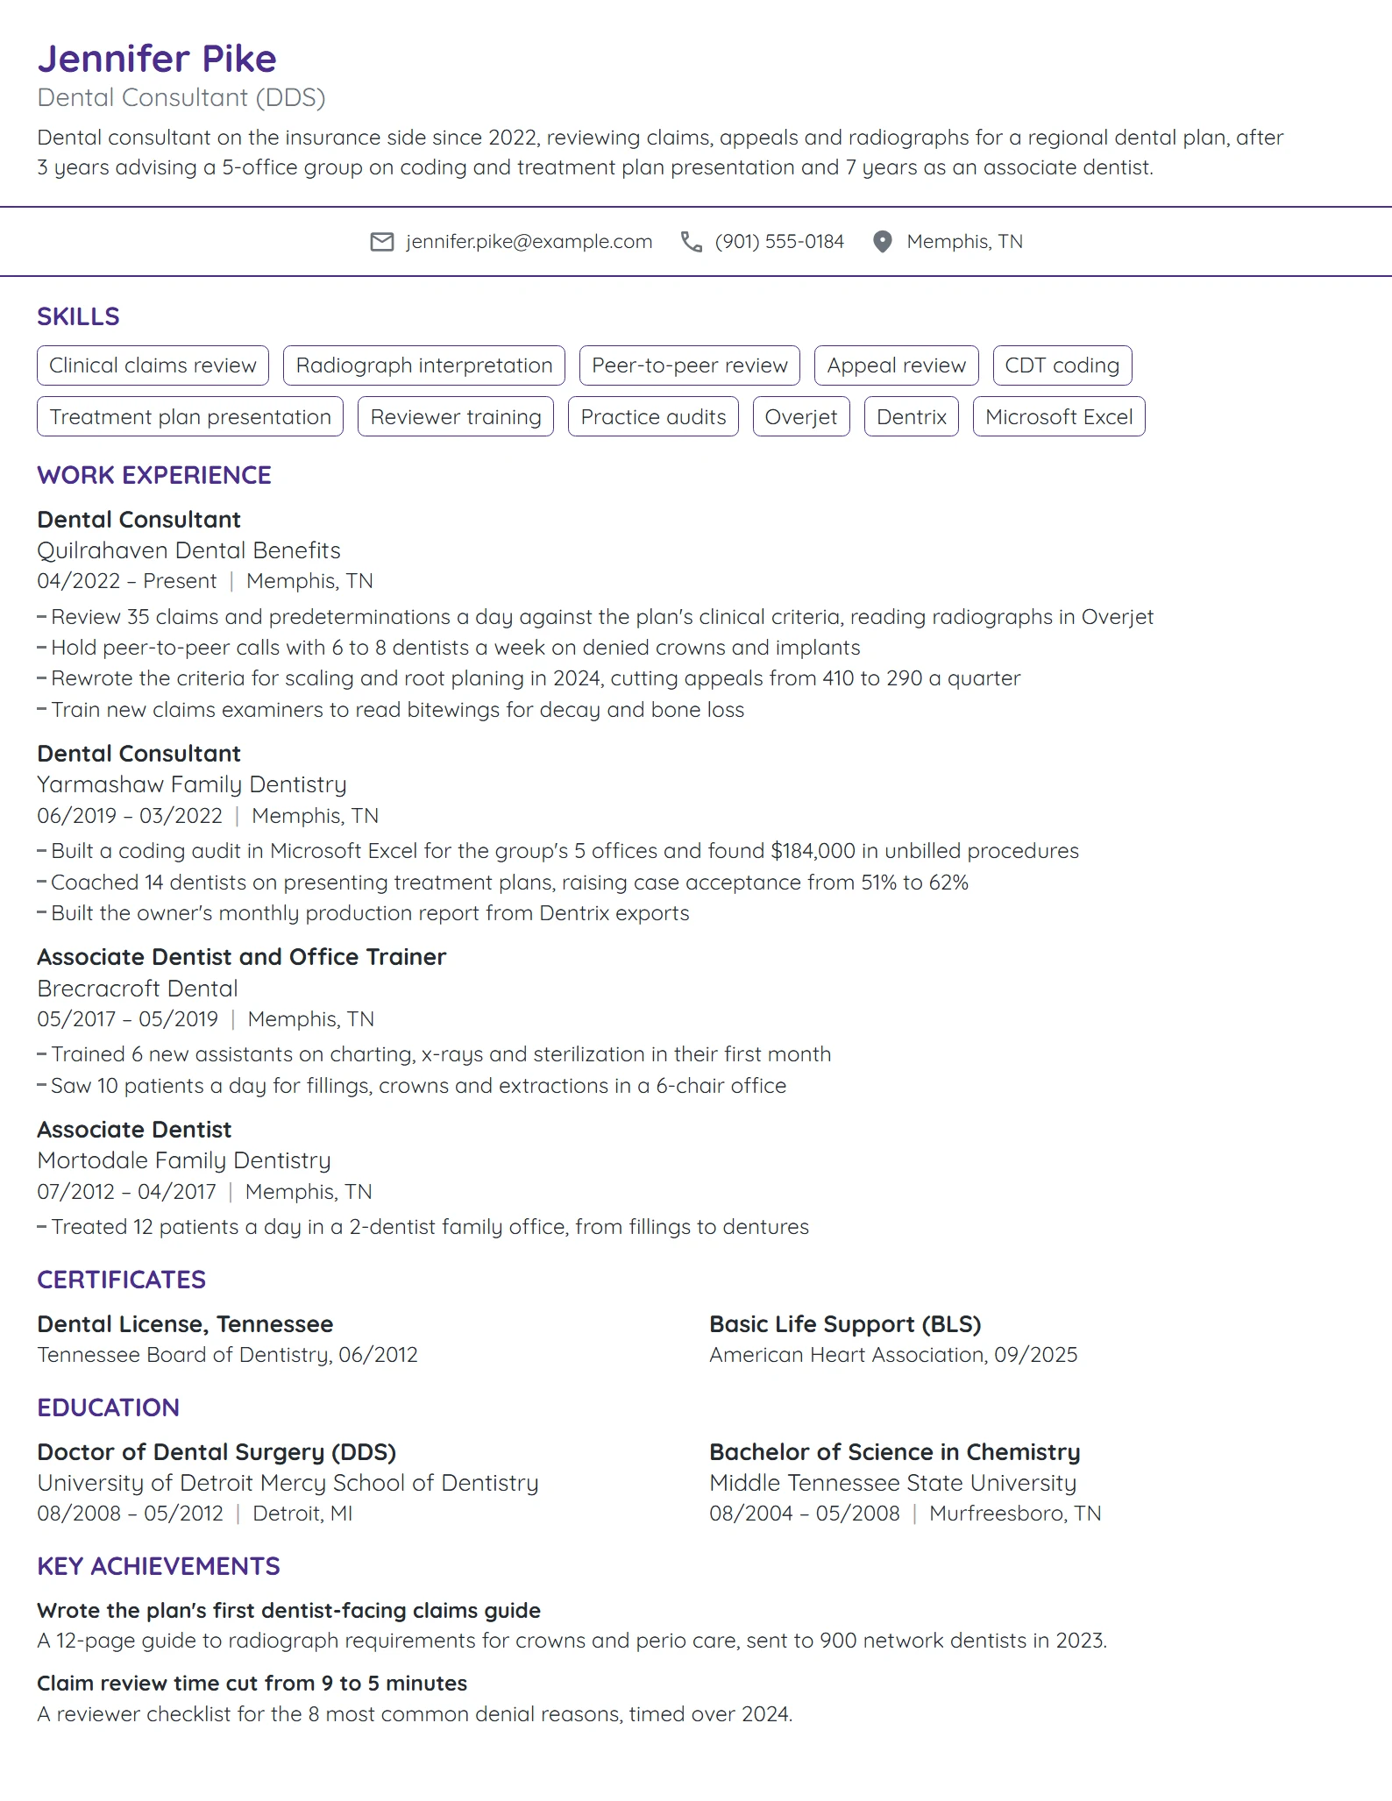Screen dimensions: 1392x1801
Task: Click the envelope email icon
Action: pos(382,242)
